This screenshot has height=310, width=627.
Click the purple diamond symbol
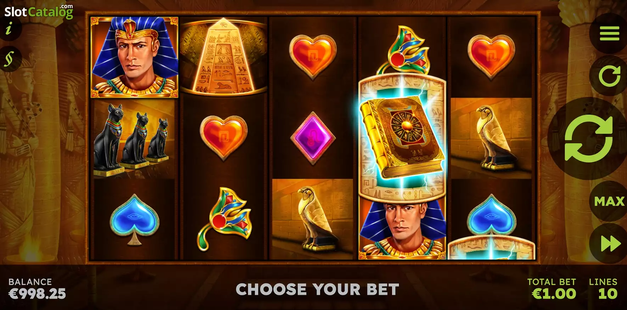[x=313, y=138]
